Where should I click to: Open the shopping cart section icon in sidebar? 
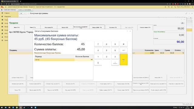pos(2,20)
